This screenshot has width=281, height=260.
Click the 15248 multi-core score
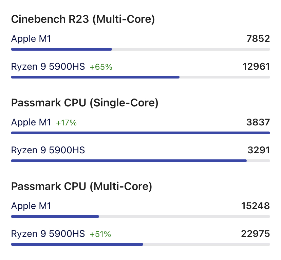[256, 206]
